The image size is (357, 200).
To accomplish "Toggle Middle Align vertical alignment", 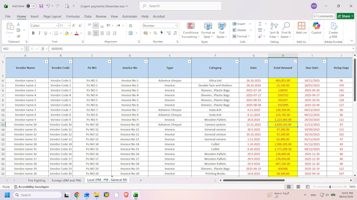I will (96, 26).
